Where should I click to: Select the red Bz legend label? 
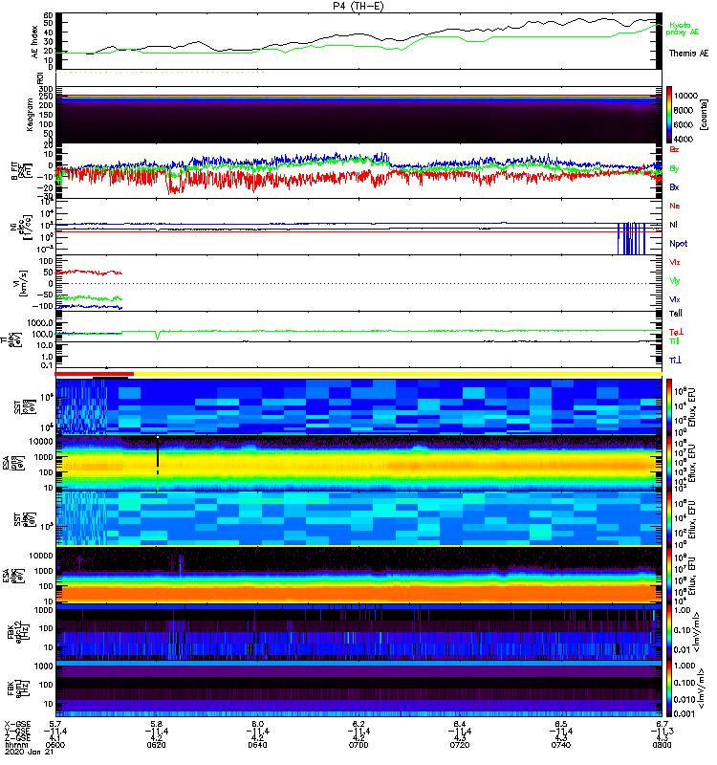pos(674,149)
